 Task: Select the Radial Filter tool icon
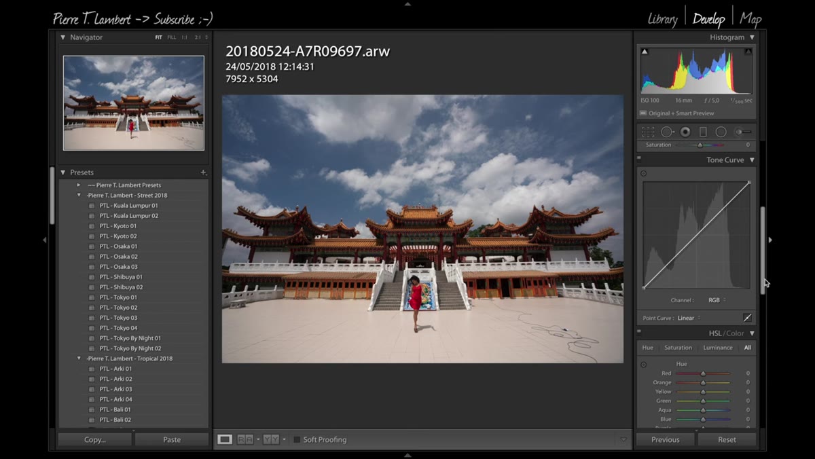click(721, 132)
